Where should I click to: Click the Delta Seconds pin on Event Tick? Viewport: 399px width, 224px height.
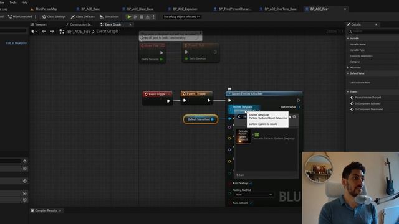[x=161, y=60]
